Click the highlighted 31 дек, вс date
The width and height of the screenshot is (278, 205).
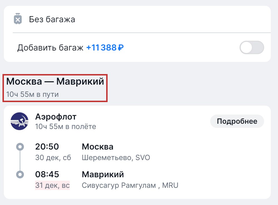(x=52, y=185)
